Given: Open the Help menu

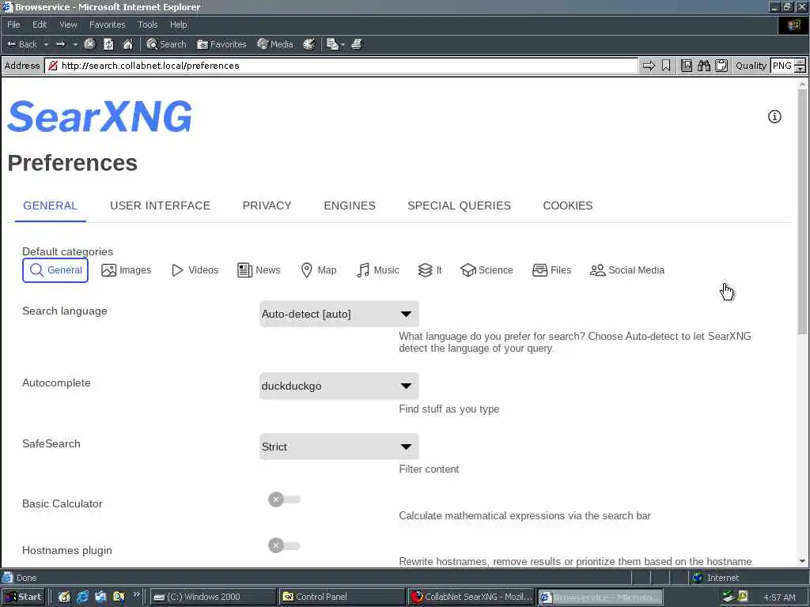Looking at the screenshot, I should 178,25.
